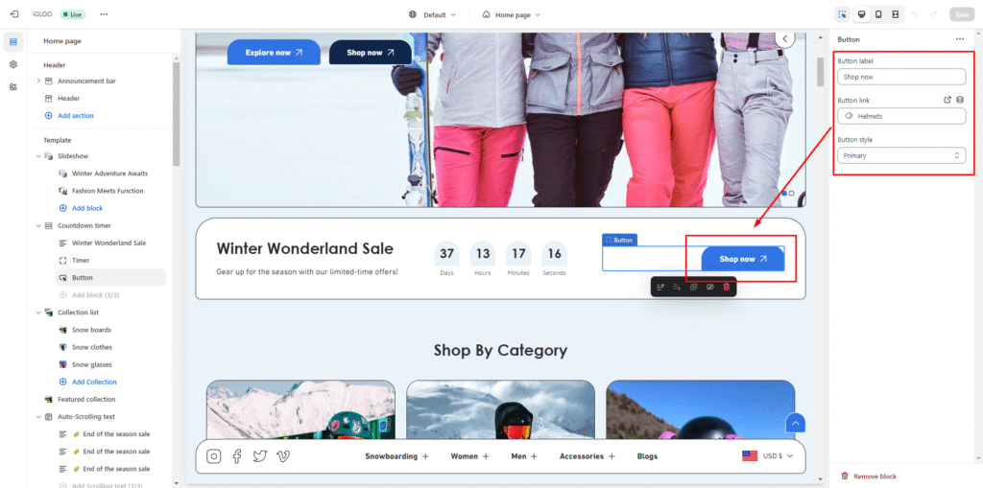This screenshot has width=983, height=488.
Task: Expand the Announcement bar section
Action: pyautogui.click(x=38, y=81)
